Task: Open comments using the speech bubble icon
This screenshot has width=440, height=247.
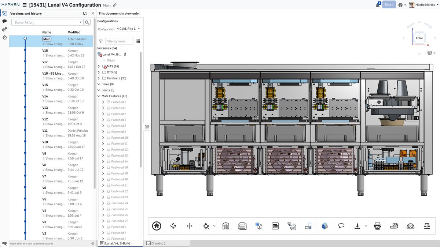Action: point(341,226)
